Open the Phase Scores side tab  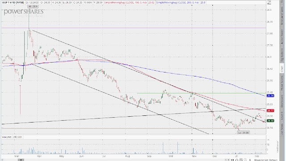coord(282,83)
